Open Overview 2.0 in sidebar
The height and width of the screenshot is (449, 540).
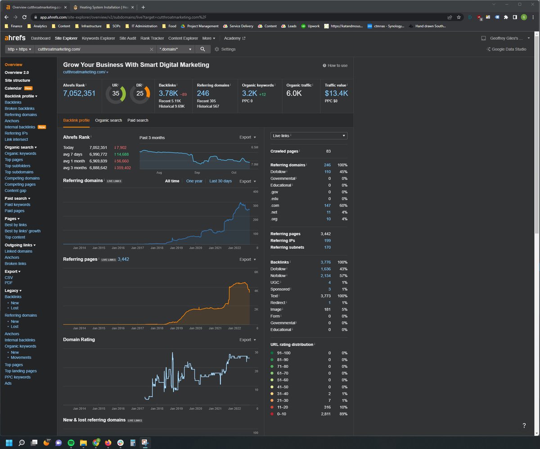(x=17, y=72)
